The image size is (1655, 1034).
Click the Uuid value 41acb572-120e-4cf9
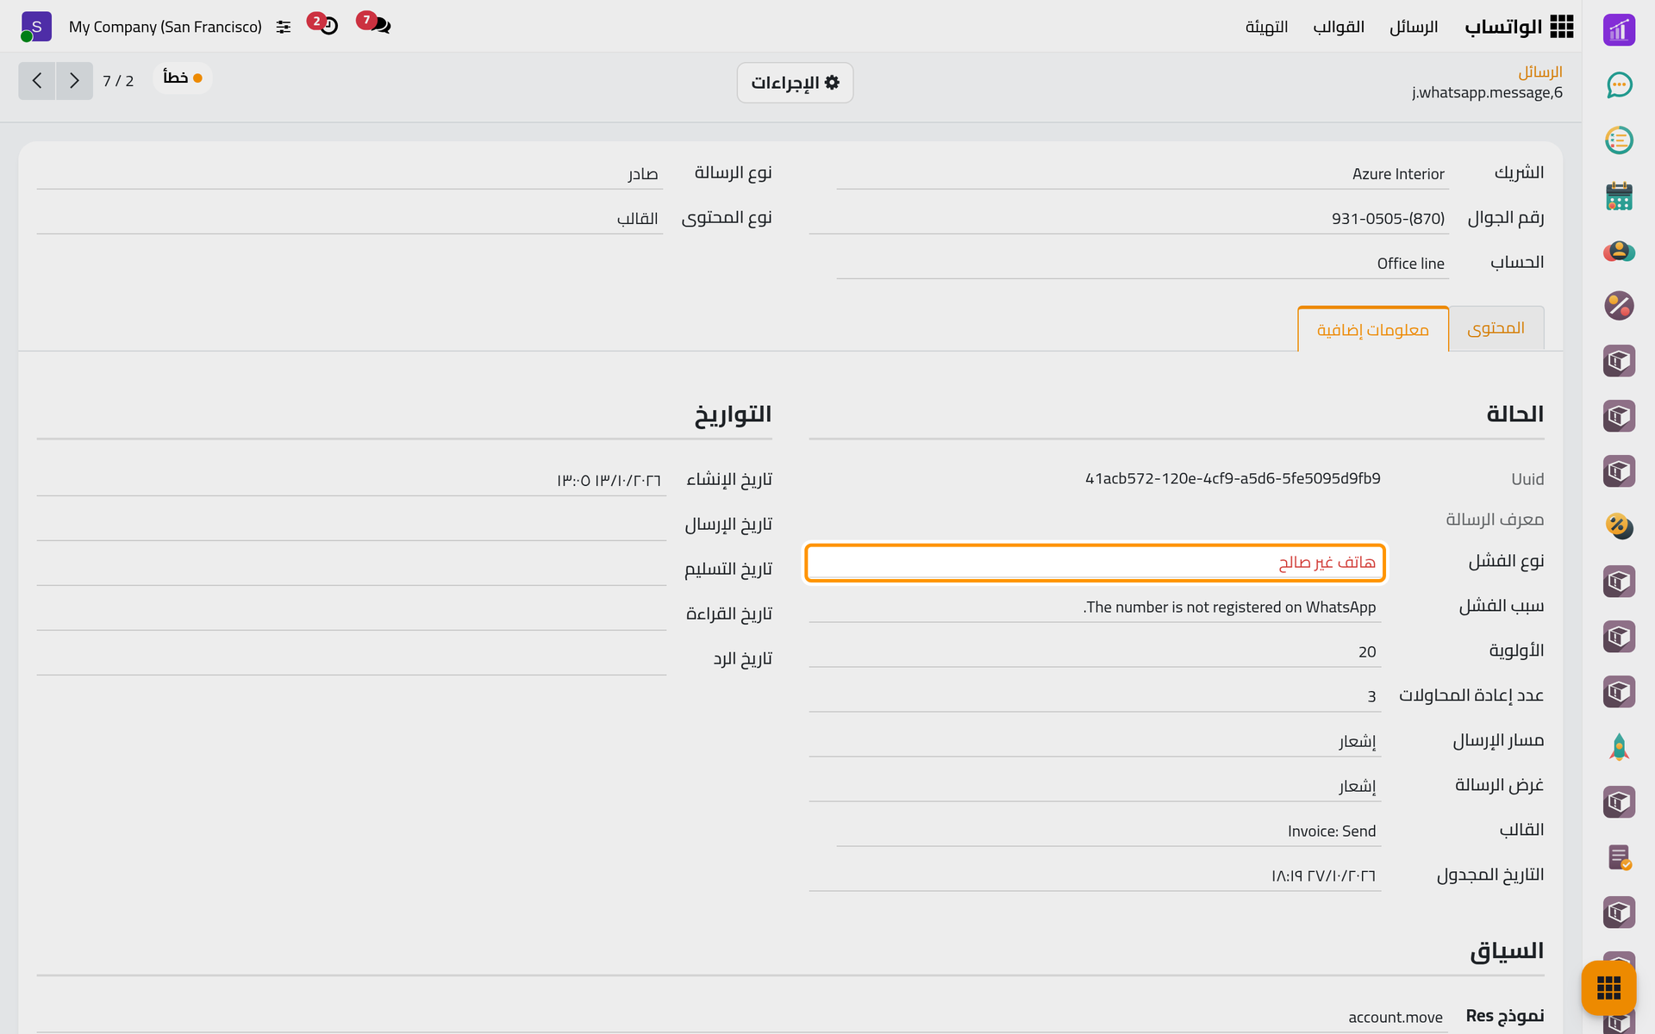(x=1233, y=478)
